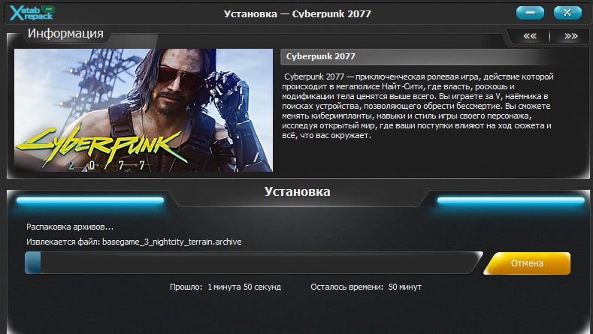Click the game description text

pyautogui.click(x=418, y=106)
